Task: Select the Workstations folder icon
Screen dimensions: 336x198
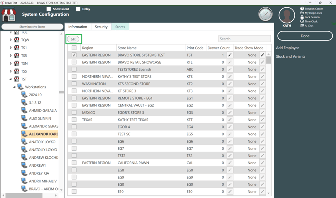Action: [20, 87]
